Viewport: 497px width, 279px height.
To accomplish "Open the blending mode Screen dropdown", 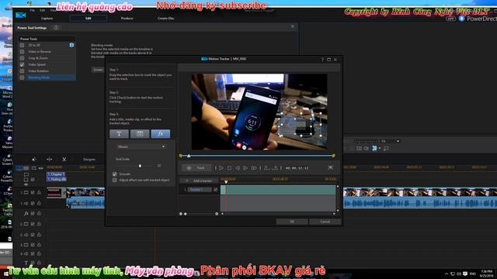I will 99,70.
